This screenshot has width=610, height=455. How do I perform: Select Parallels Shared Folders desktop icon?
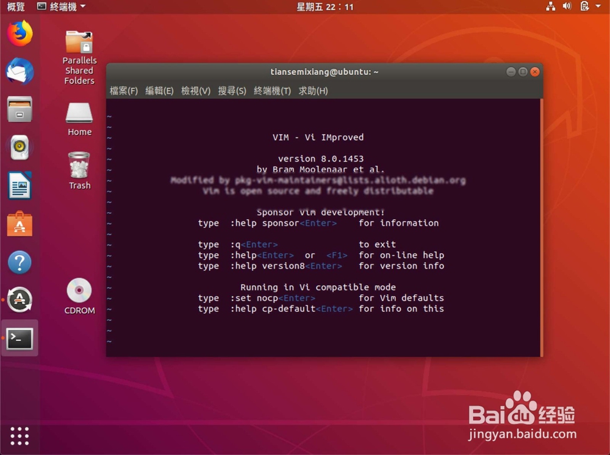(x=79, y=57)
